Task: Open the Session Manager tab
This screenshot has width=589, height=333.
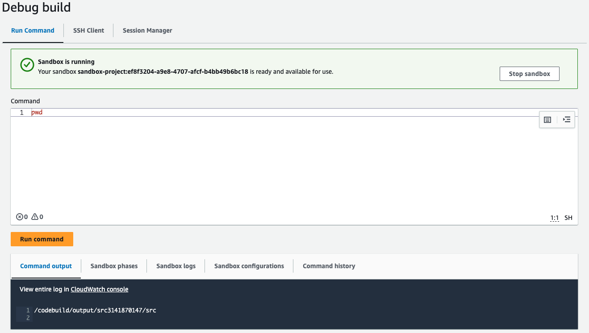Action: coord(147,30)
